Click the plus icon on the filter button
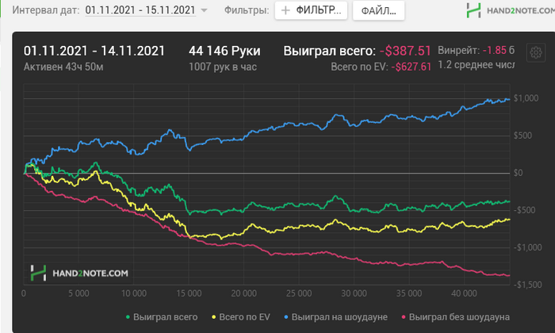Image resolution: width=555 pixels, height=333 pixels. tap(285, 10)
